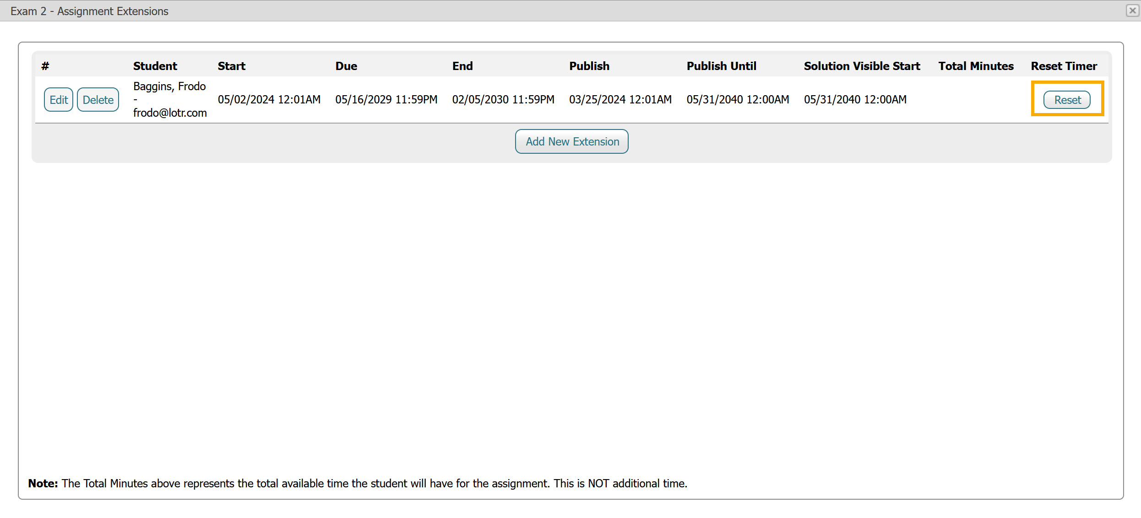Click the end date 02/05/2030 11:59PM
The height and width of the screenshot is (518, 1141).
click(x=503, y=100)
